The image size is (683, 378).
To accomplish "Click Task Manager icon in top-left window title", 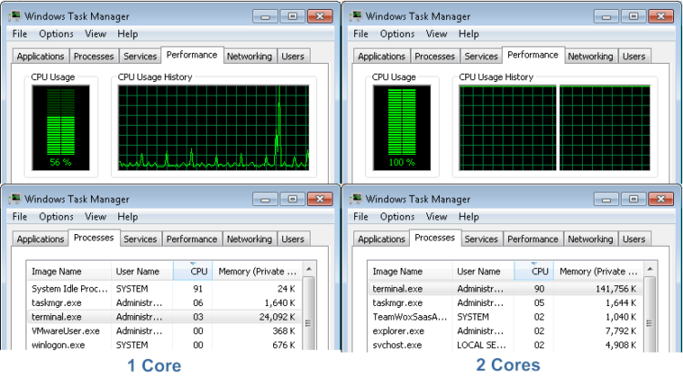I will [x=15, y=16].
